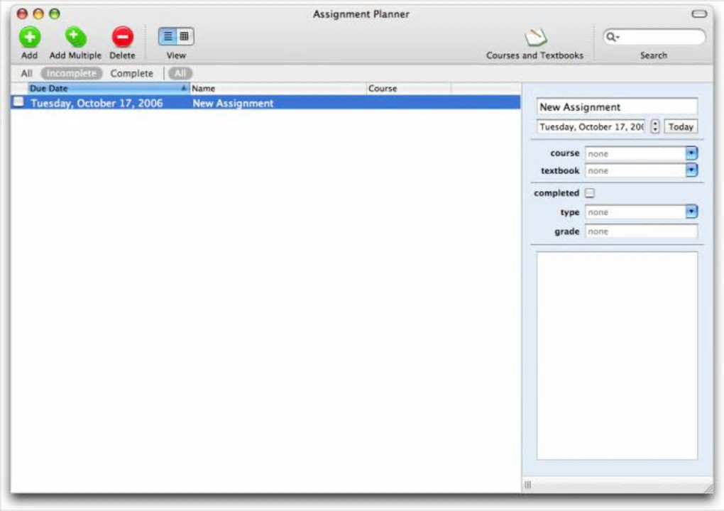Click the green Add assignment icon
Screen dimensions: 724x511
pos(30,37)
